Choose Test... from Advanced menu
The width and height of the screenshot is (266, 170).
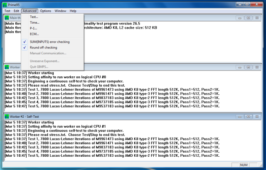52,17
